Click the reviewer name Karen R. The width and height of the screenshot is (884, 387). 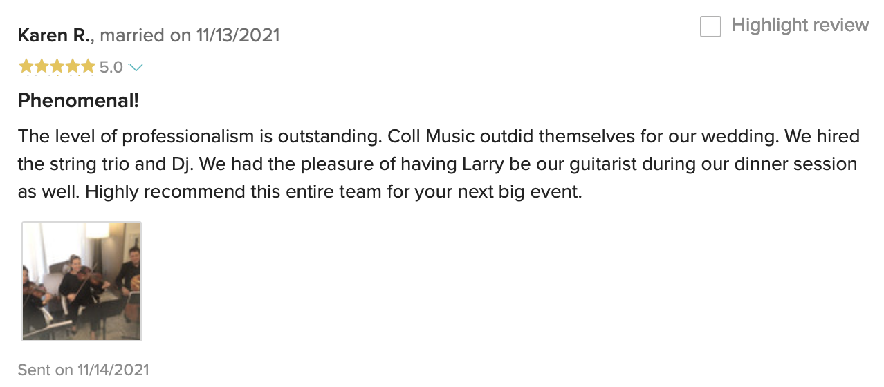coord(54,35)
